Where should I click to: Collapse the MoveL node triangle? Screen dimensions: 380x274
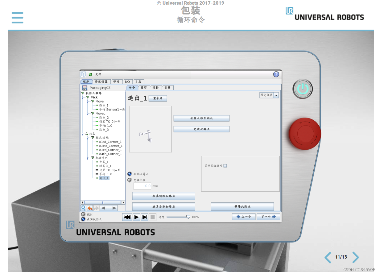coord(93,114)
